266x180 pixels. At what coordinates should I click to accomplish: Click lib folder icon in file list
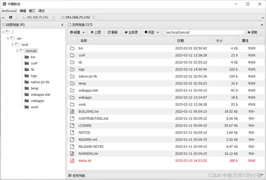coord(72,62)
